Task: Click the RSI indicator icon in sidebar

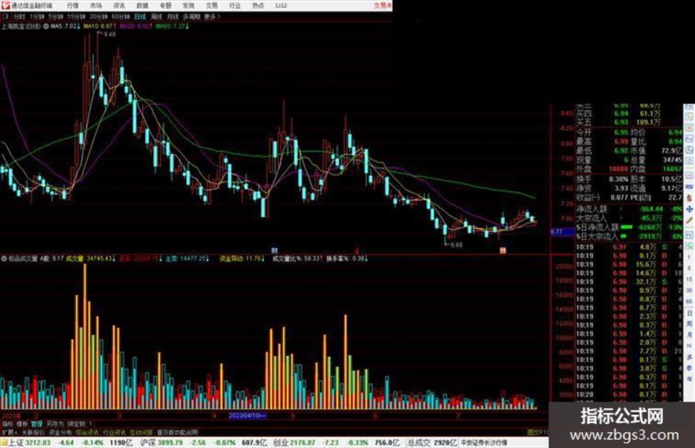Action: click(x=689, y=187)
